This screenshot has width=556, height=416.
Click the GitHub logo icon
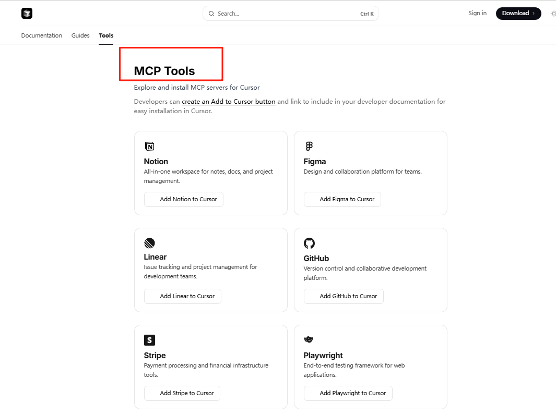[309, 243]
